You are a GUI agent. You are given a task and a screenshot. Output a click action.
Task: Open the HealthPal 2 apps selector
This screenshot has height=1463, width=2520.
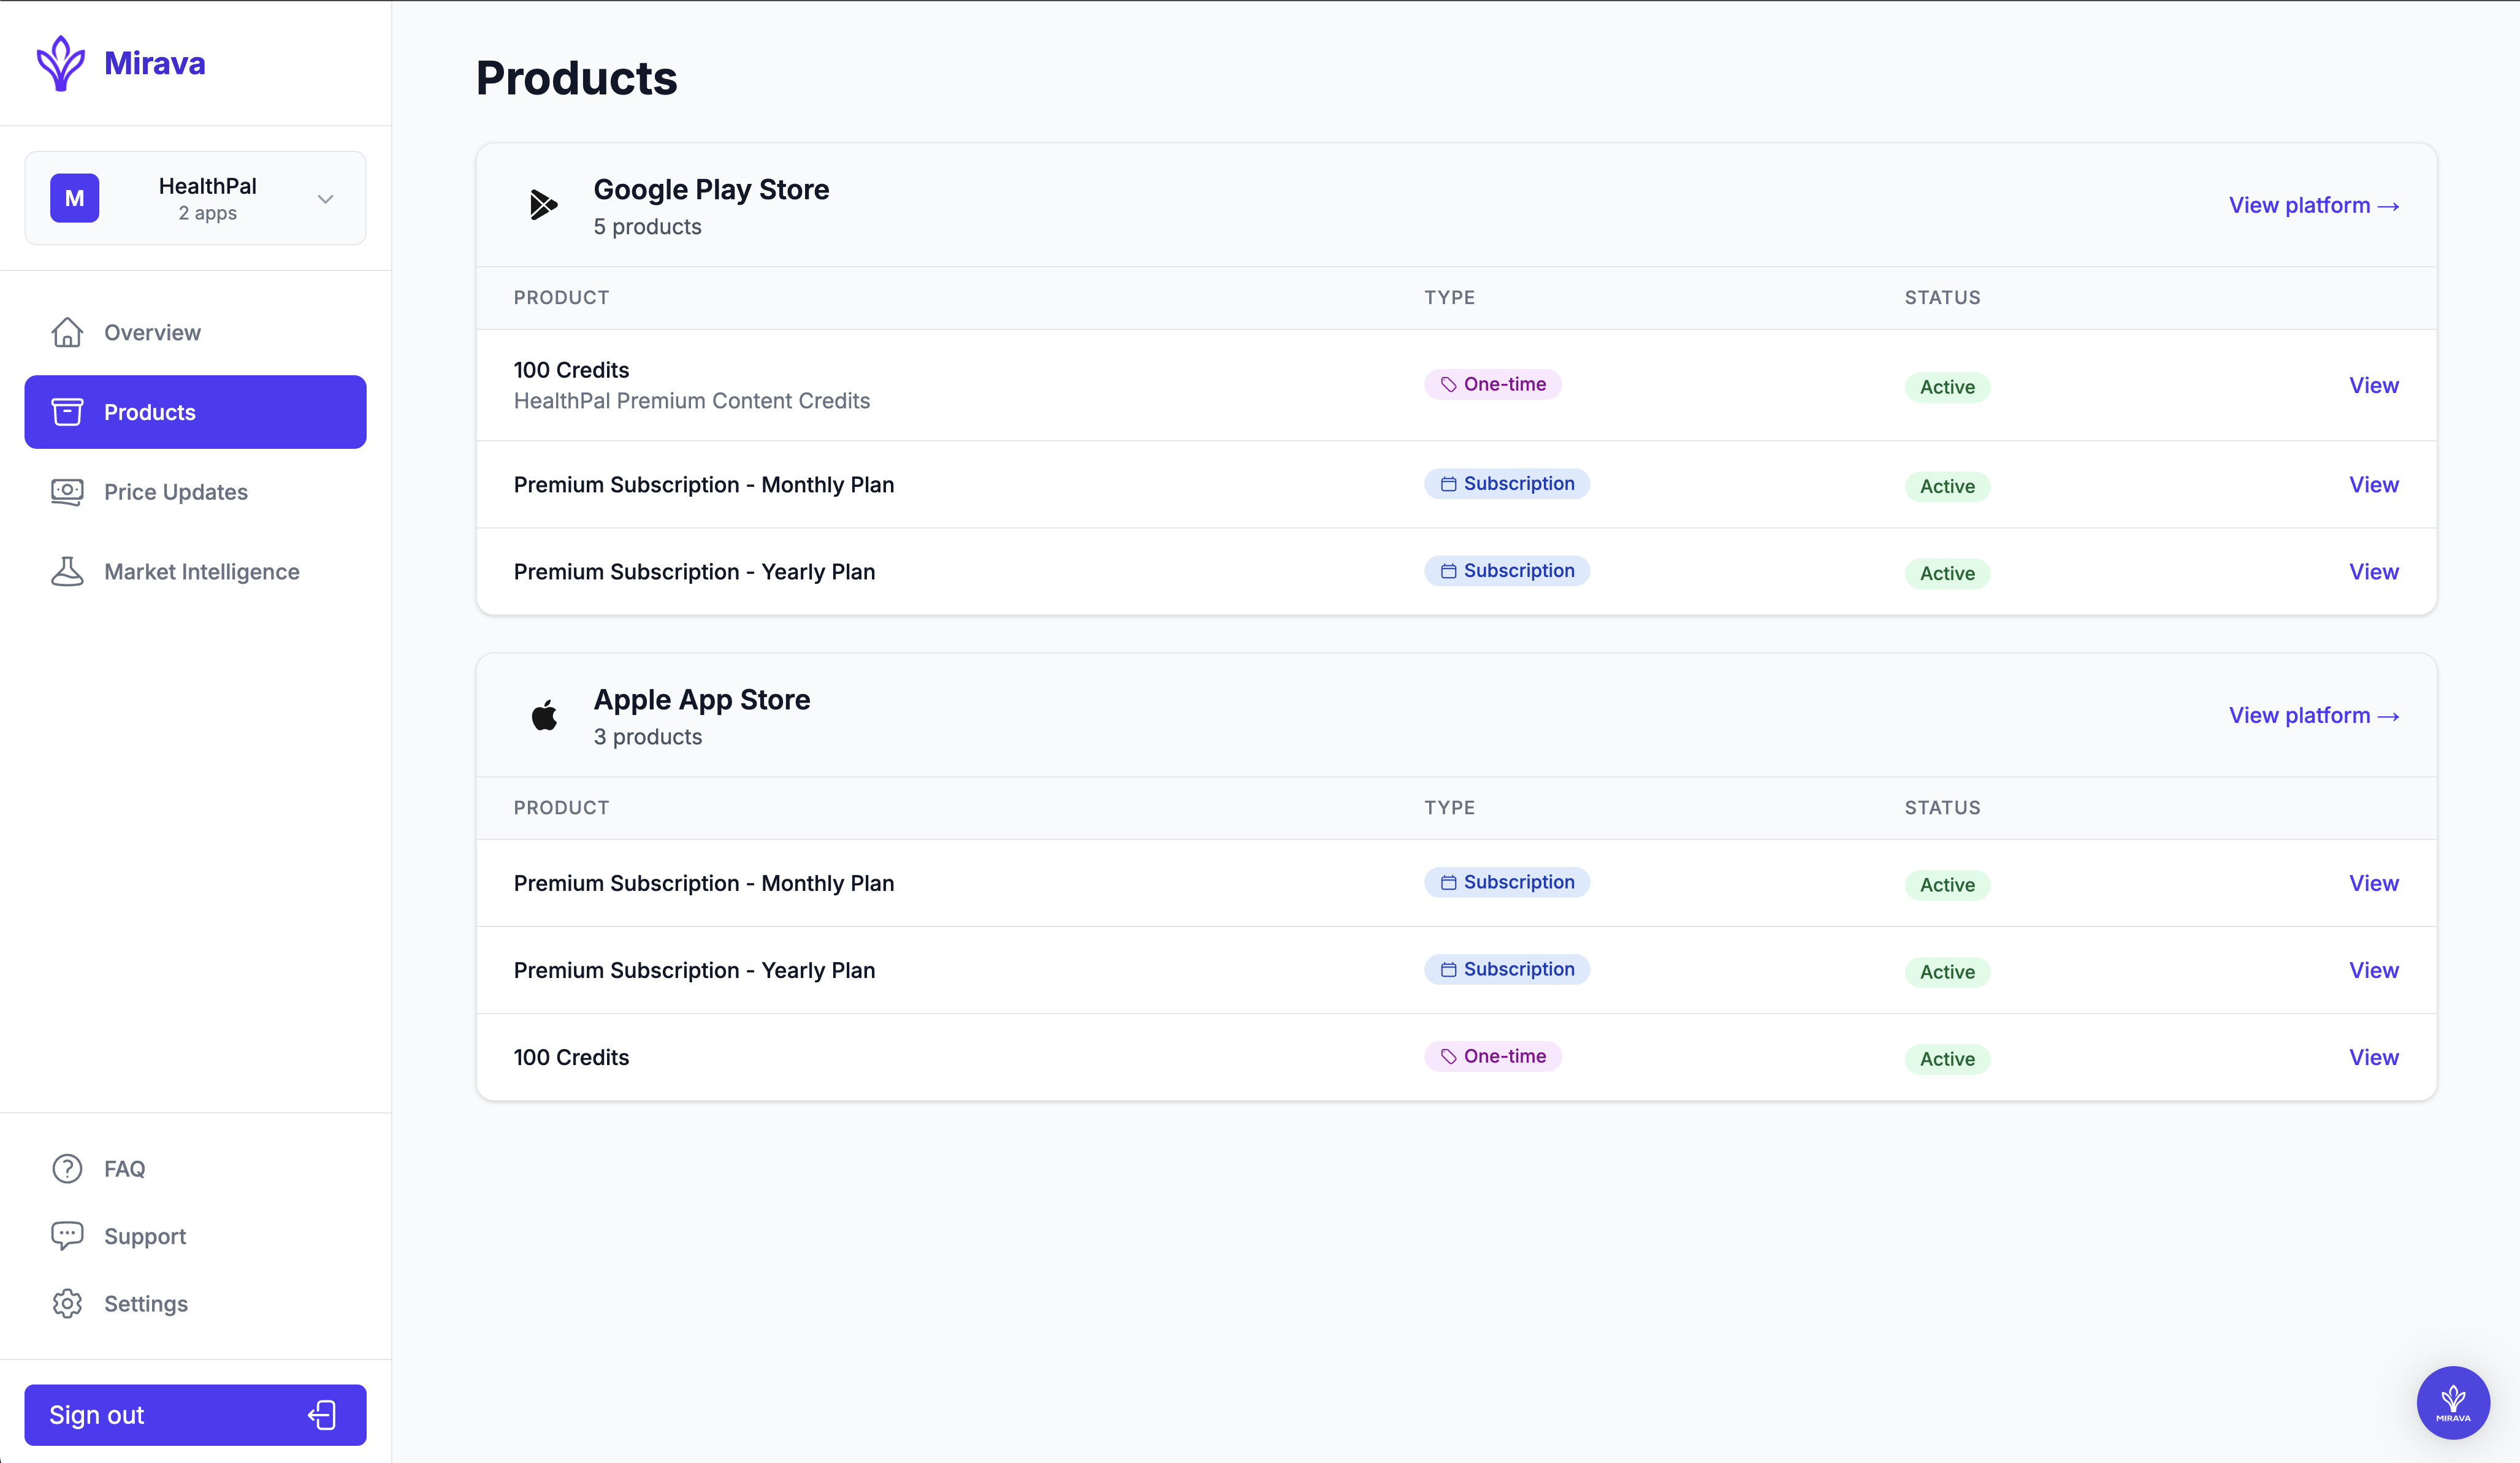pyautogui.click(x=207, y=198)
